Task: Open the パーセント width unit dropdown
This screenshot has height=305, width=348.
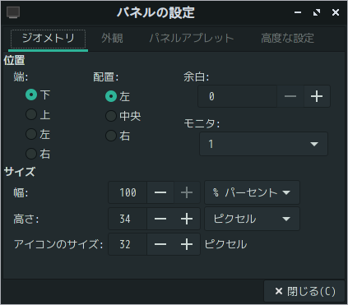Action: coord(252,192)
